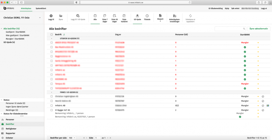
Task: Check the Gardo Anleggsdrift AS row checkbox
Action: [x=52, y=61]
